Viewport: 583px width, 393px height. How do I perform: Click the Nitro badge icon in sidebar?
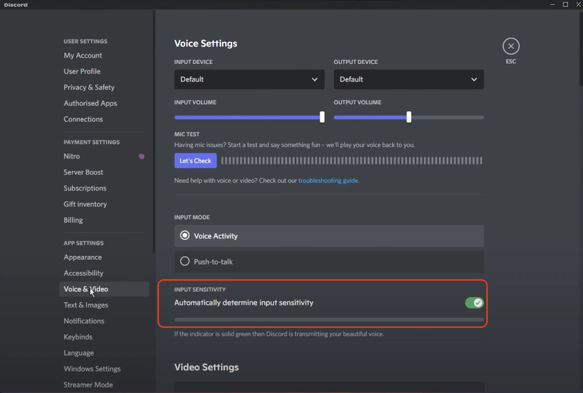[141, 156]
